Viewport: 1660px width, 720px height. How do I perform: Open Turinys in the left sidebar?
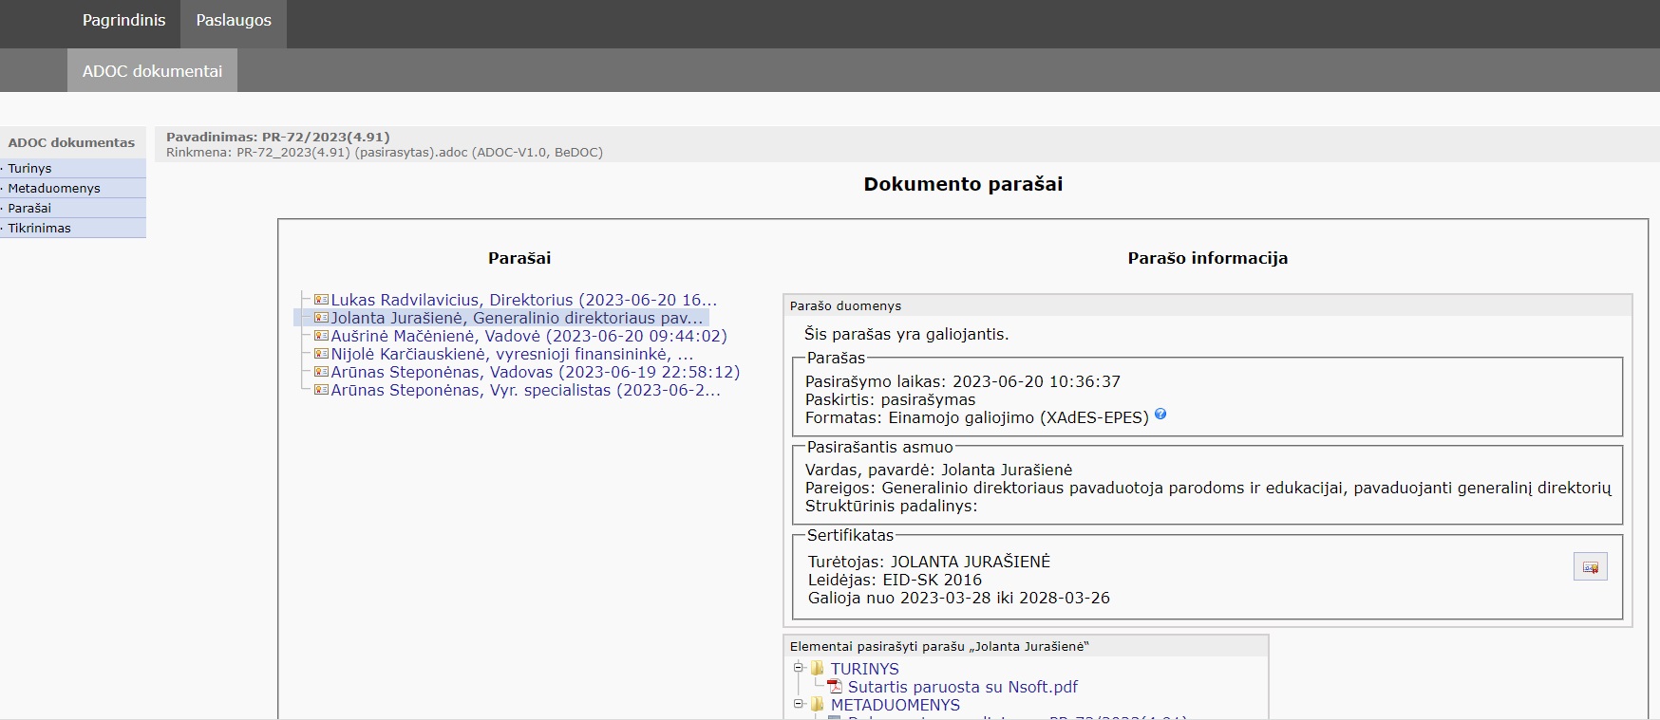tap(30, 168)
